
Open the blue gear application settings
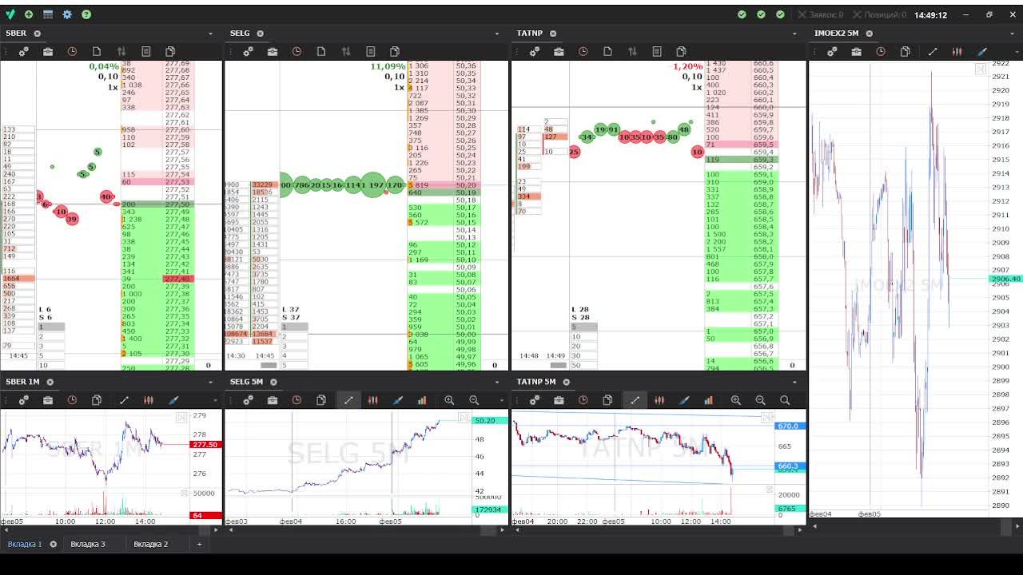coord(67,14)
